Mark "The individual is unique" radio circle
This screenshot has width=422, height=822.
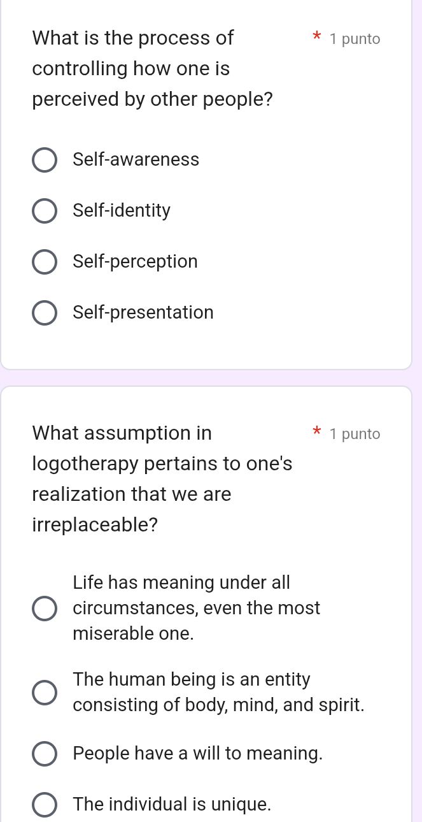(44, 805)
